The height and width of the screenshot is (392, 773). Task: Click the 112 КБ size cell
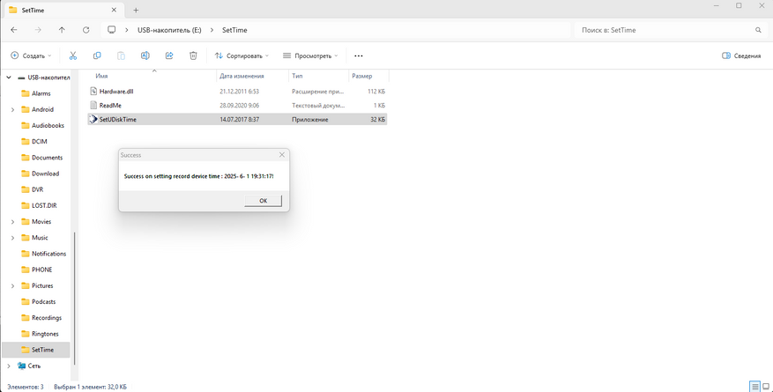[x=377, y=91]
